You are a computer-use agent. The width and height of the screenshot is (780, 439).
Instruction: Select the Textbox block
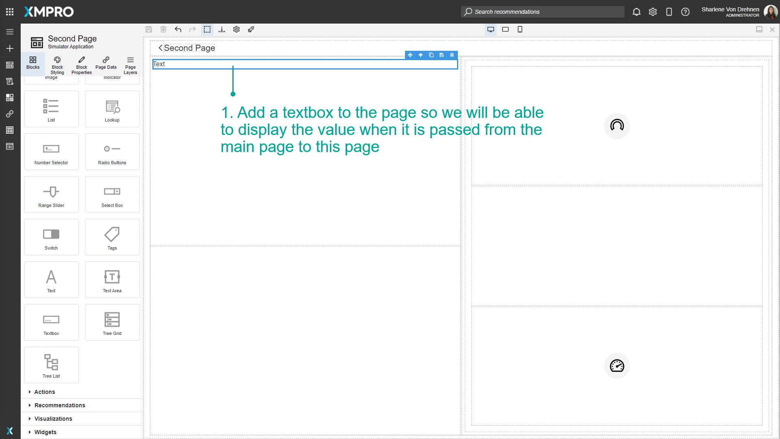(51, 322)
